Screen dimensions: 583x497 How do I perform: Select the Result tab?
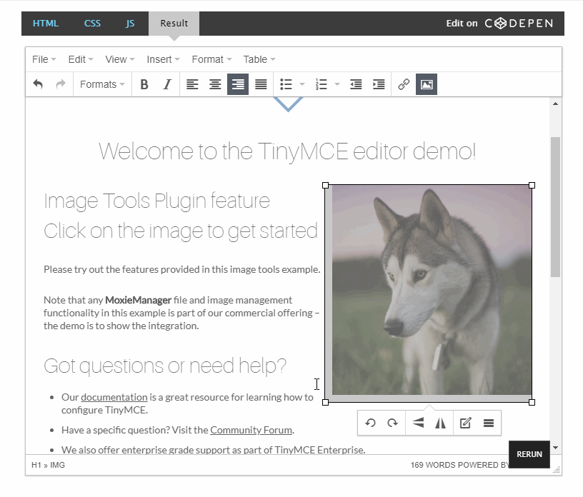coord(174,24)
